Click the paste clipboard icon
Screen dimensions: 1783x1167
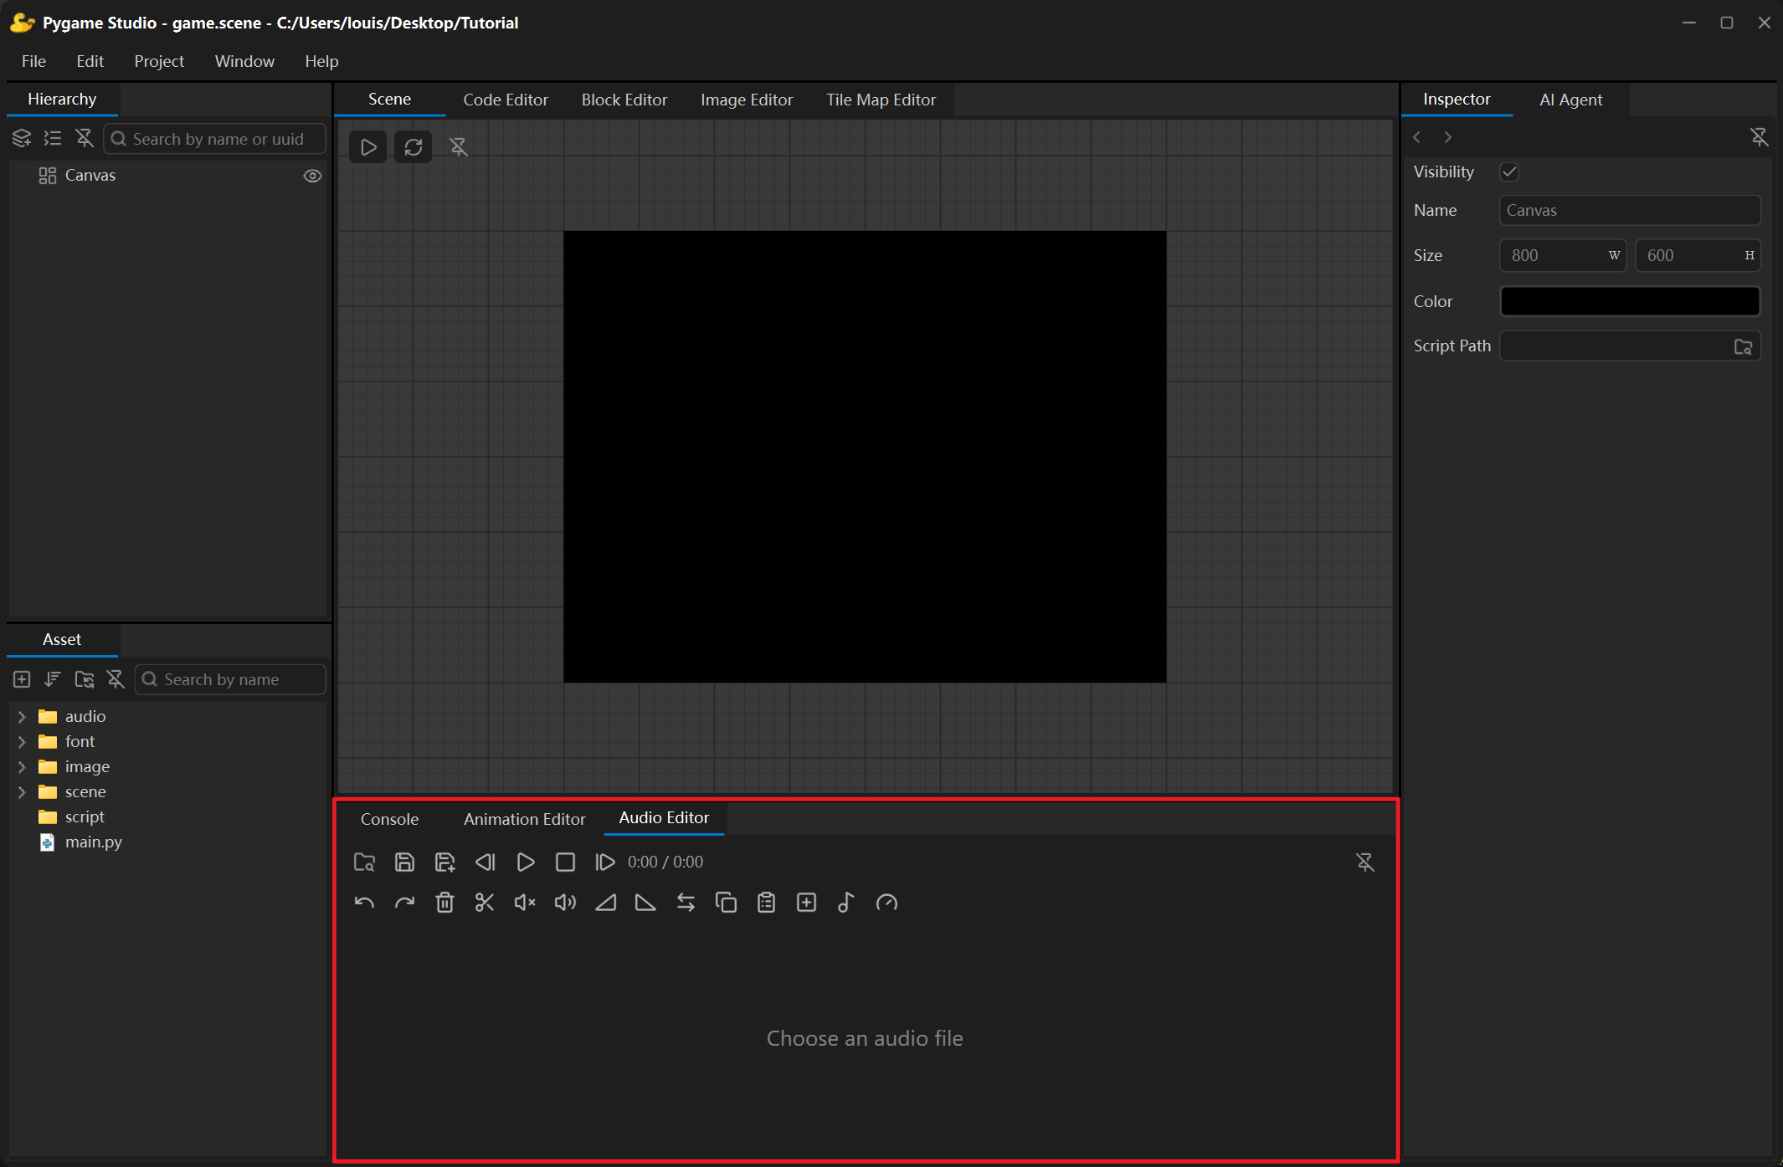(766, 903)
